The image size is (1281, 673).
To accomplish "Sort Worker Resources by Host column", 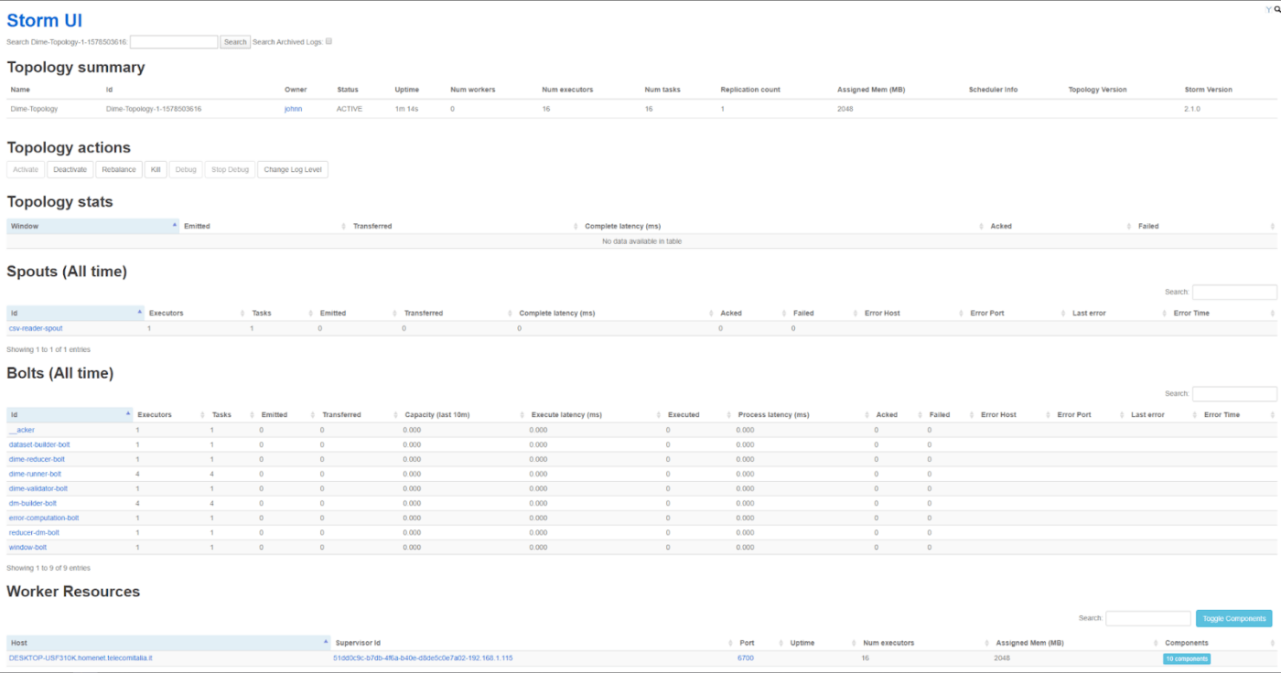I will (168, 643).
